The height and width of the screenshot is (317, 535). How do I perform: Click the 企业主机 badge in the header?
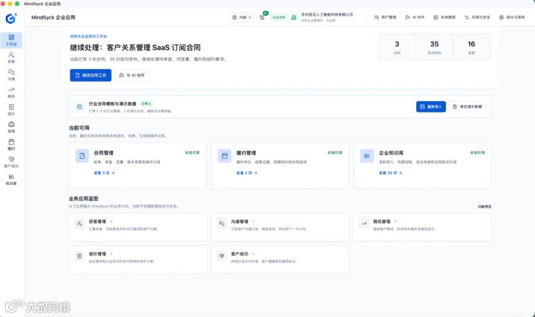coord(279,17)
